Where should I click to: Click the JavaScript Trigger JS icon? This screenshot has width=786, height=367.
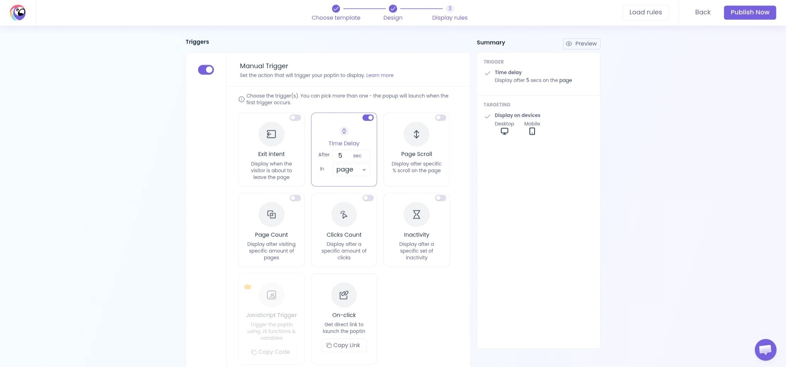271,295
